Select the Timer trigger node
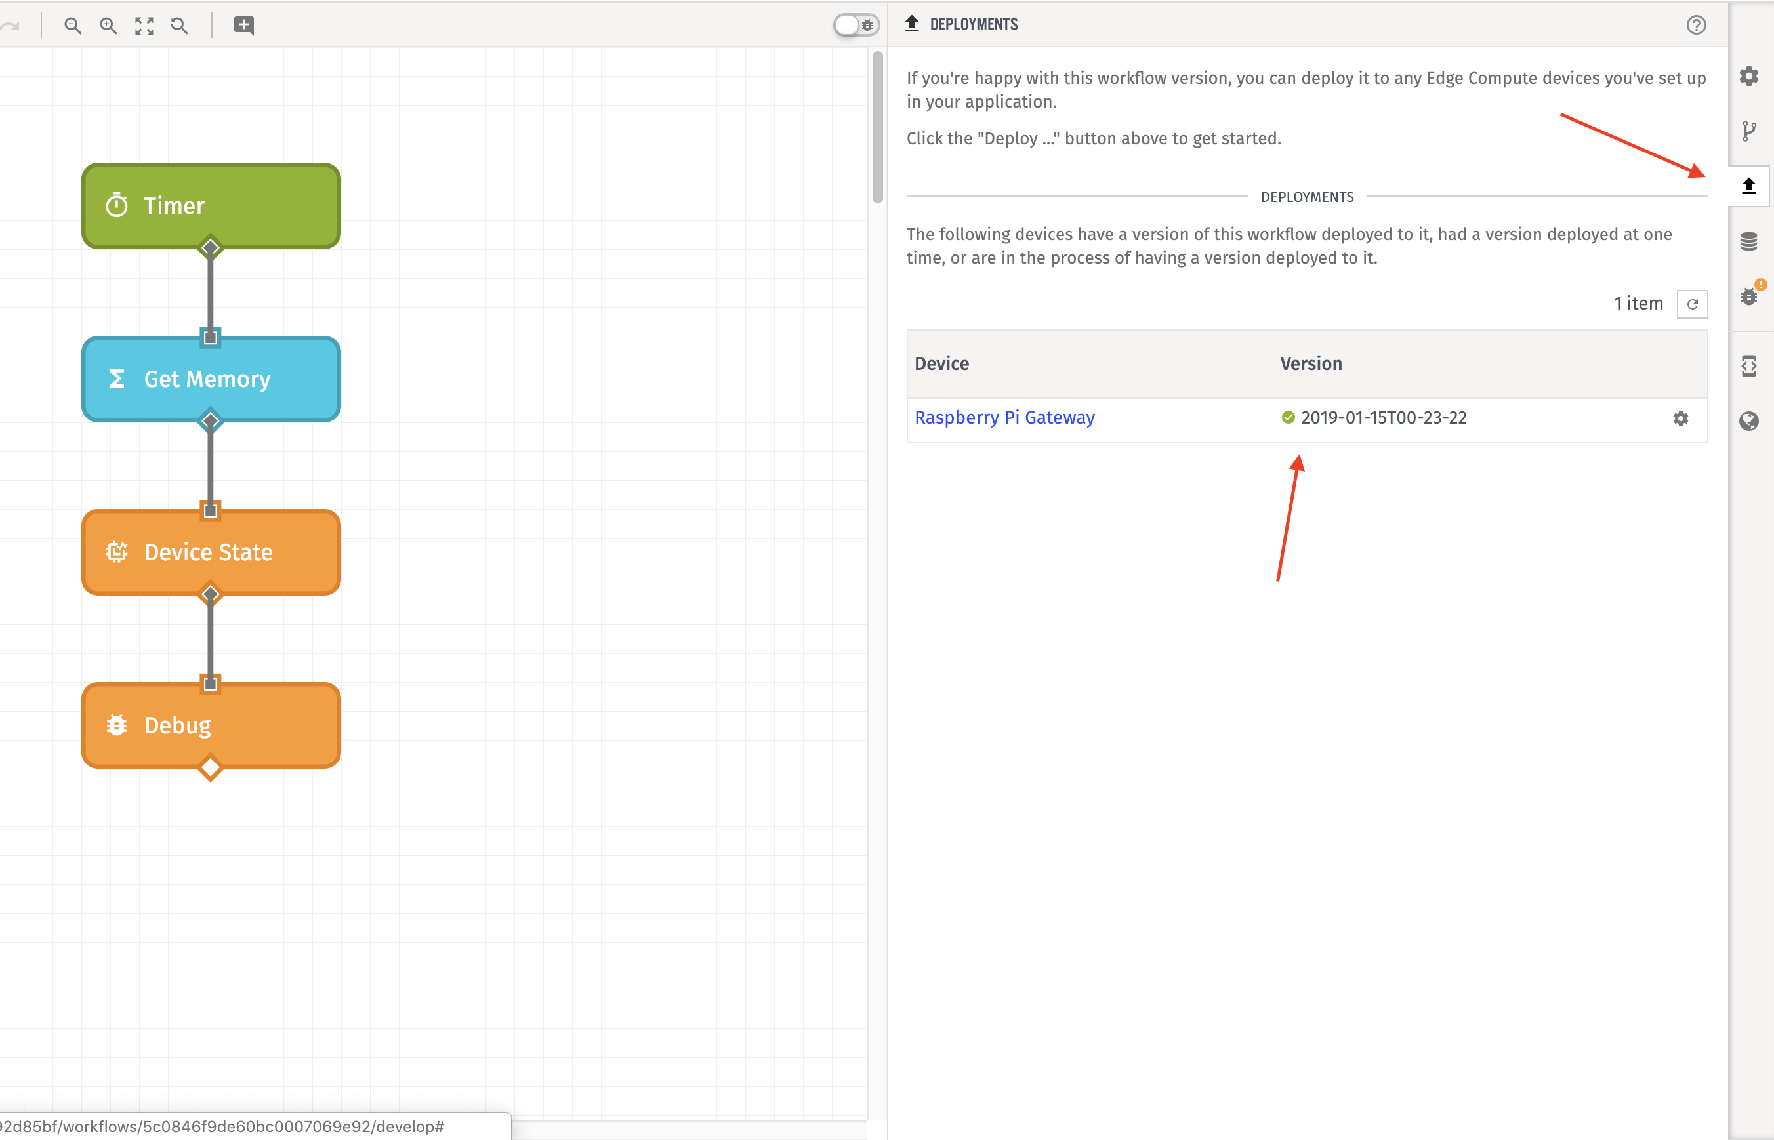 pyautogui.click(x=211, y=206)
